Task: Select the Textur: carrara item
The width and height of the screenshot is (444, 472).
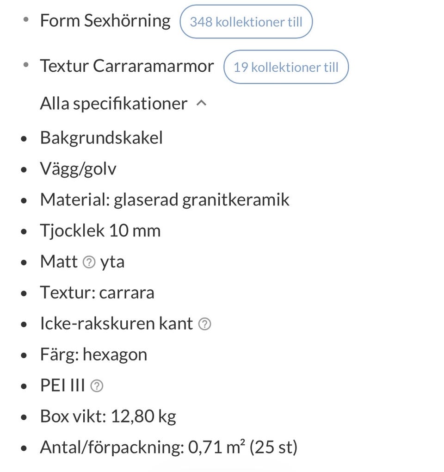Action: tap(97, 293)
